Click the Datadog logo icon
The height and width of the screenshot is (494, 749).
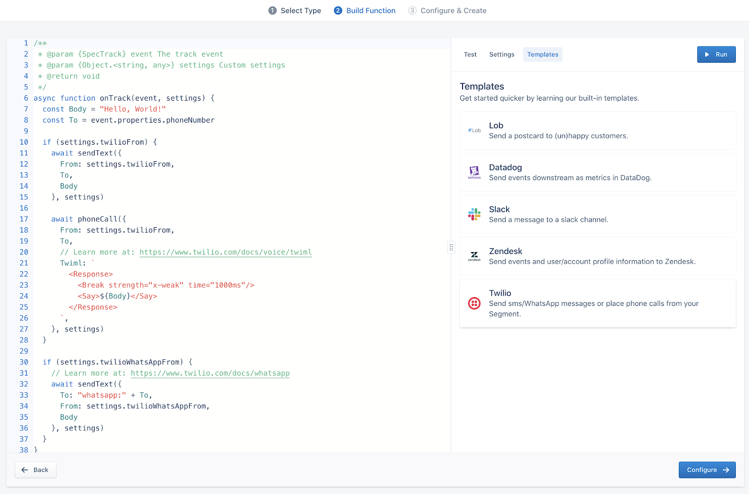coord(474,173)
